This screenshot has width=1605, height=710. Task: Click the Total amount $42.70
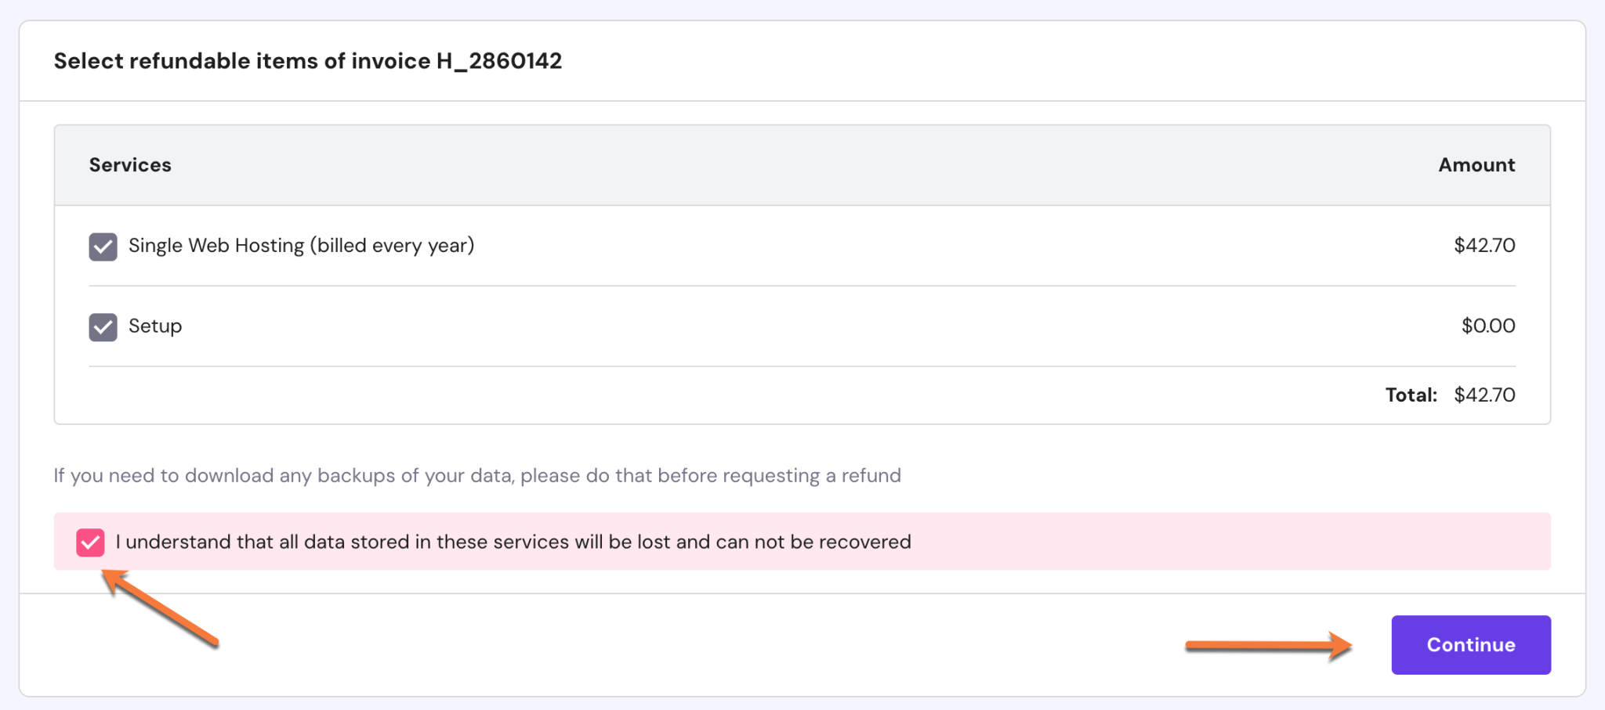point(1484,395)
